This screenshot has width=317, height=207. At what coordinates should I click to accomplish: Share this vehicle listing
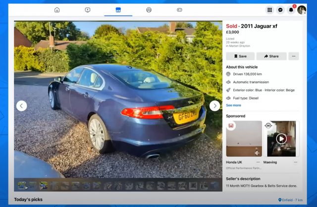click(271, 56)
